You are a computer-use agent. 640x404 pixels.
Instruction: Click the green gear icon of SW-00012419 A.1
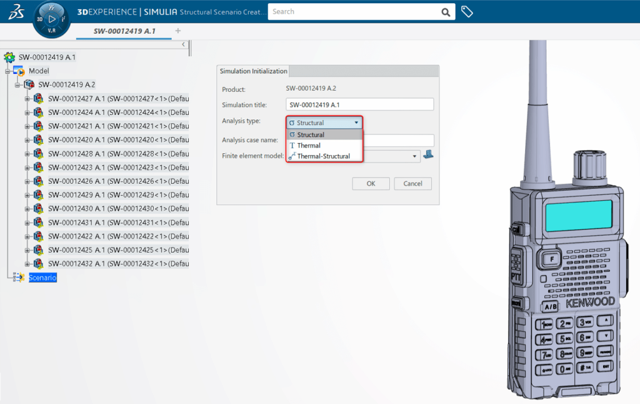9,57
